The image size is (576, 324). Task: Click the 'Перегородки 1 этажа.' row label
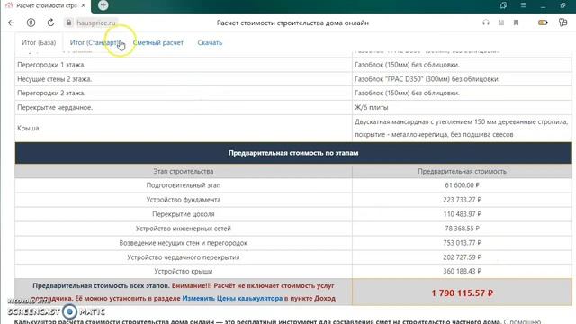tap(51, 65)
